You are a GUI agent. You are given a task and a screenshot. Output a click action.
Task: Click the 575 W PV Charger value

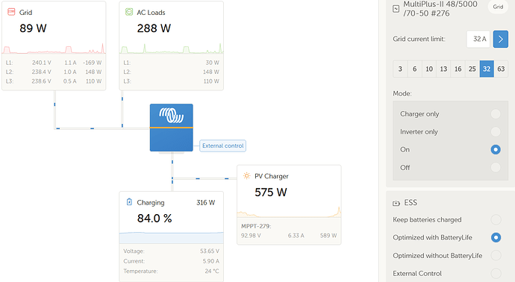(271, 192)
